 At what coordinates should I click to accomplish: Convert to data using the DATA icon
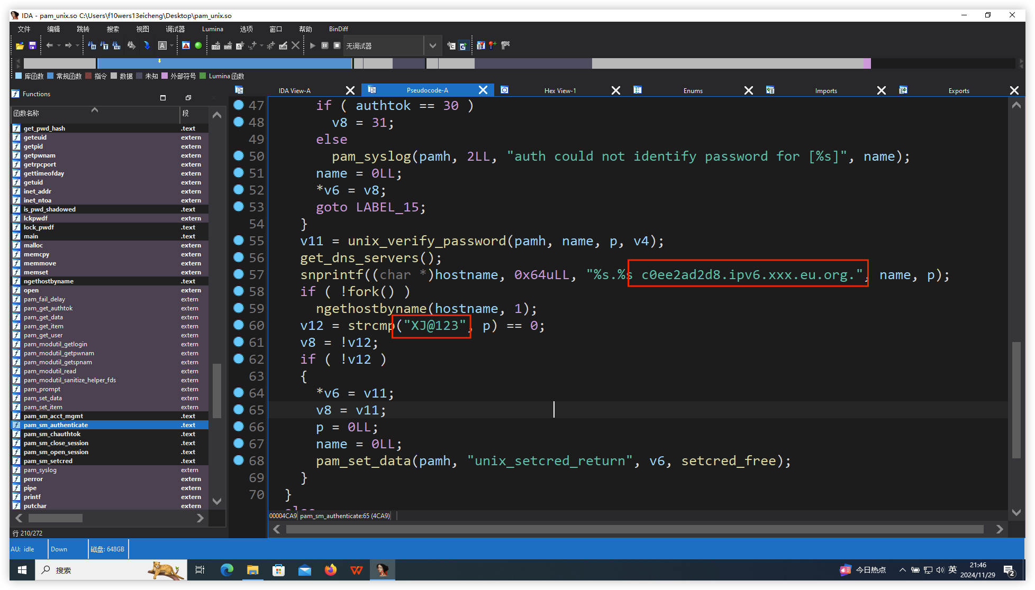coord(228,46)
